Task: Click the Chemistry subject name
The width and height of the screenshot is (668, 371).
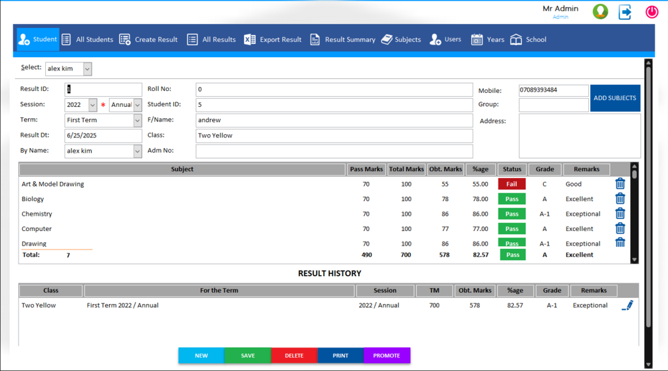Action: (37, 214)
